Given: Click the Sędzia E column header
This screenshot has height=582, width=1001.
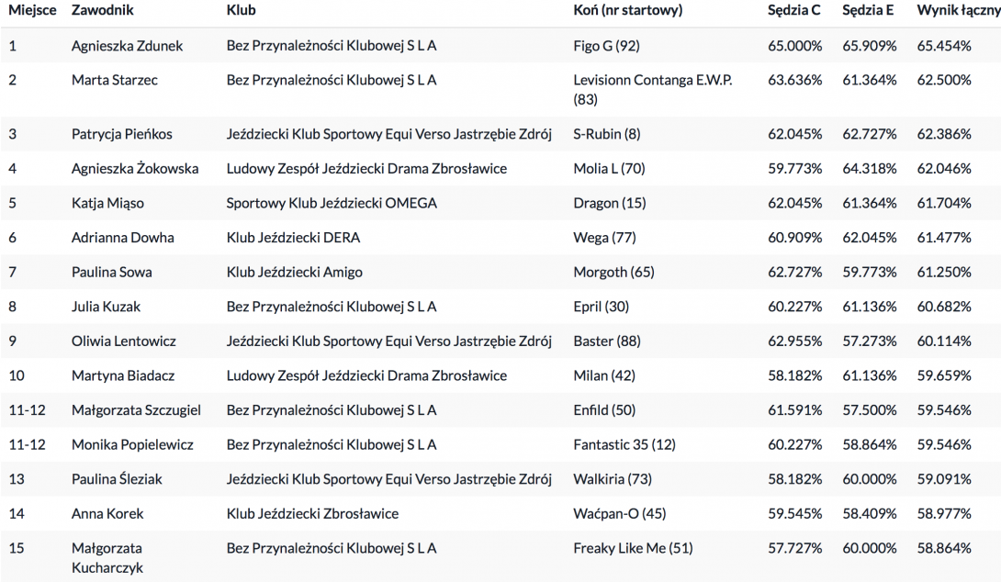Looking at the screenshot, I should (869, 11).
